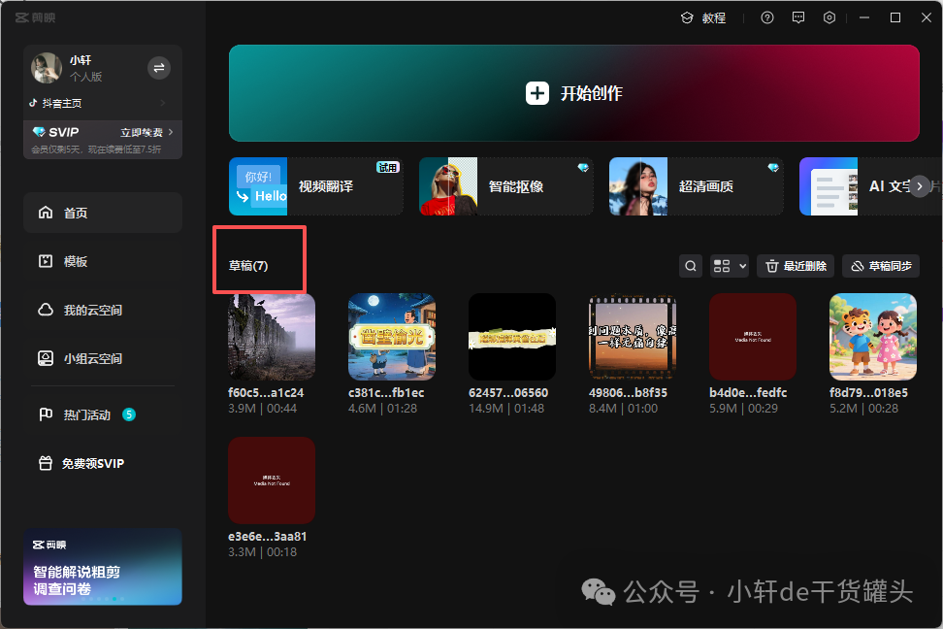Open the 视频翻译 feature card
The width and height of the screenshot is (943, 629).
(315, 186)
